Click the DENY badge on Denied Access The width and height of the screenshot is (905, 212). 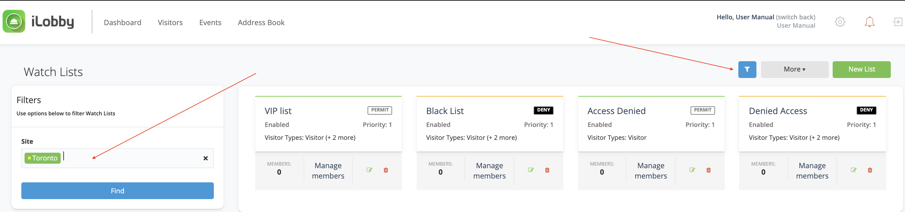click(x=866, y=110)
